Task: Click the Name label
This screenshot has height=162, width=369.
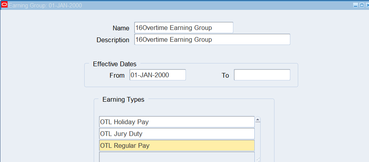Action: 121,28
